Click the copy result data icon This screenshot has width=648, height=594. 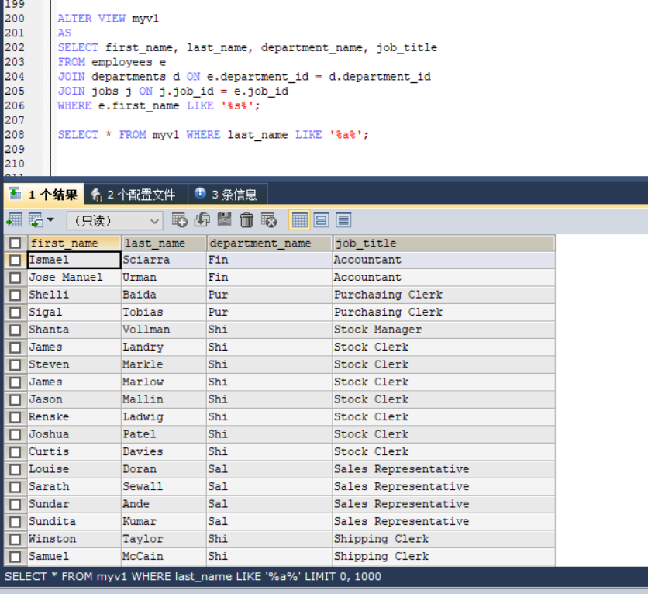[36, 220]
